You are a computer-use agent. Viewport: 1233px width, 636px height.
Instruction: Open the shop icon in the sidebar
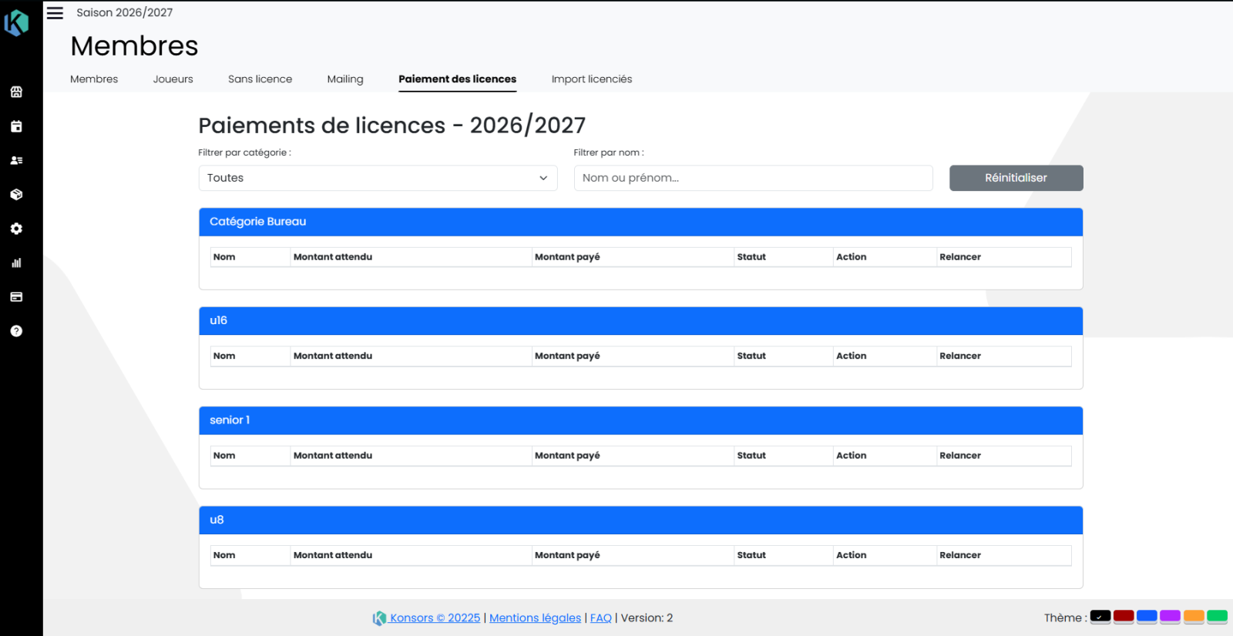coord(16,92)
